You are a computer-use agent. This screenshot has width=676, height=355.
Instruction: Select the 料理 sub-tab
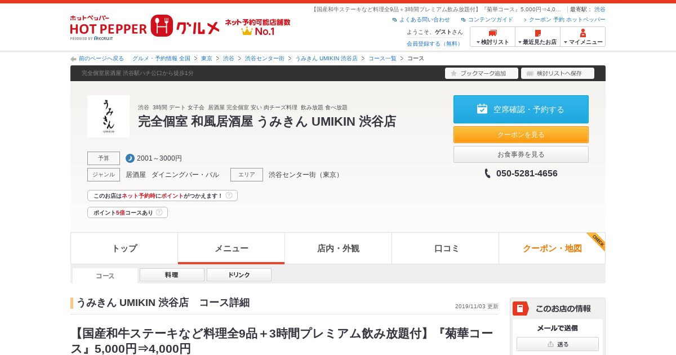(172, 275)
